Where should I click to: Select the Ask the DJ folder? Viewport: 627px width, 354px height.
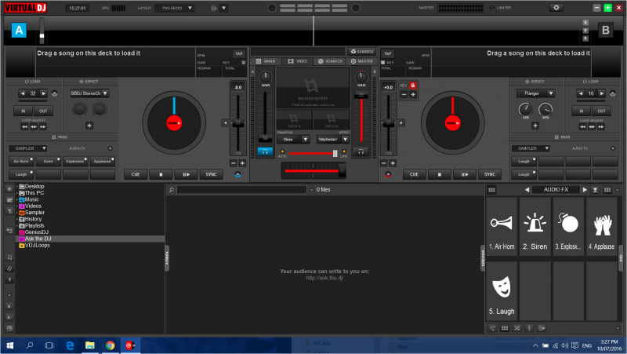coord(90,239)
